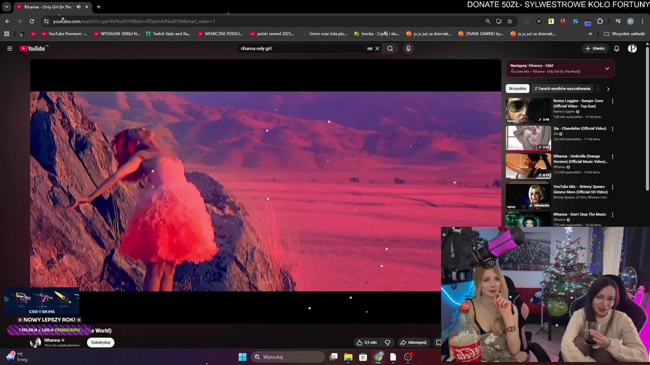Image resolution: width=650 pixels, height=365 pixels.
Task: Open more options for Don't Stop The Music
Action: click(612, 215)
